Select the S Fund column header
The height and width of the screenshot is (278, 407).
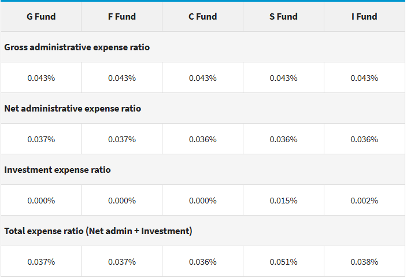[x=283, y=17]
